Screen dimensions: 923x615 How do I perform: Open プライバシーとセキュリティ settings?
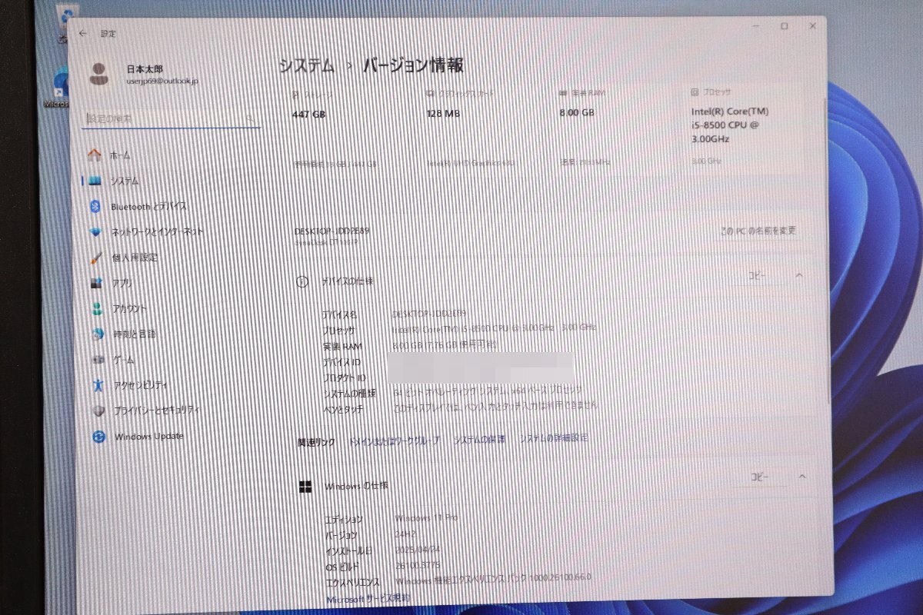point(148,411)
